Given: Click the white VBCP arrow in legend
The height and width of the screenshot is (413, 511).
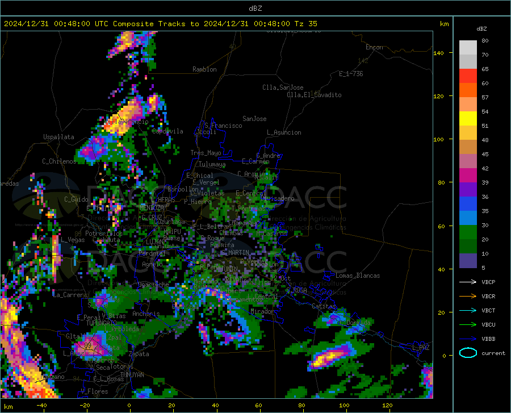Looking at the screenshot, I should click(x=468, y=282).
